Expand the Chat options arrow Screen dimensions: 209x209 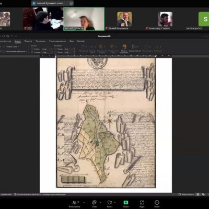[x=100, y=203]
